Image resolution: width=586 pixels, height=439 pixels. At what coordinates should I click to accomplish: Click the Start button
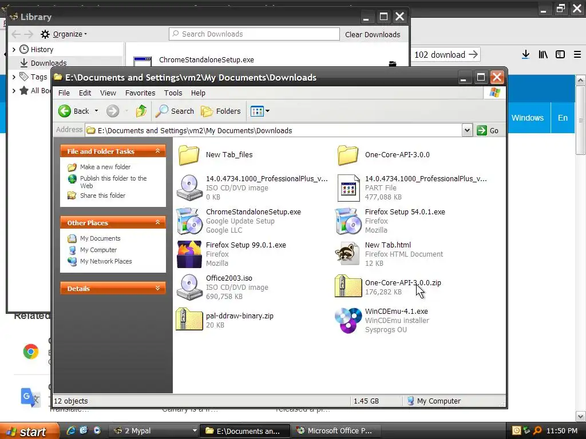coord(29,431)
